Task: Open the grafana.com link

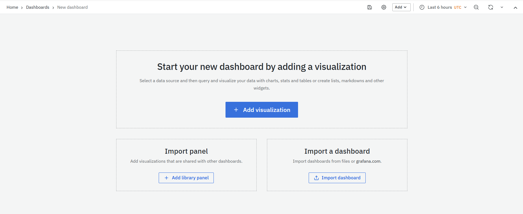Action: point(368,161)
